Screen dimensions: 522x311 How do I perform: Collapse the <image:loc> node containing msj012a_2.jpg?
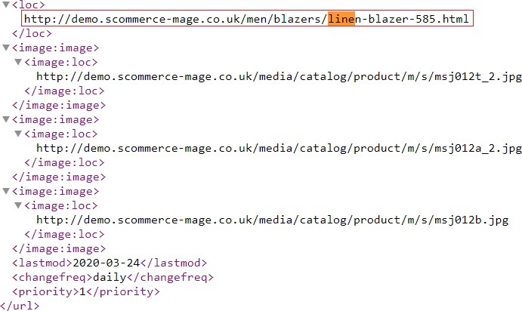click(x=18, y=134)
